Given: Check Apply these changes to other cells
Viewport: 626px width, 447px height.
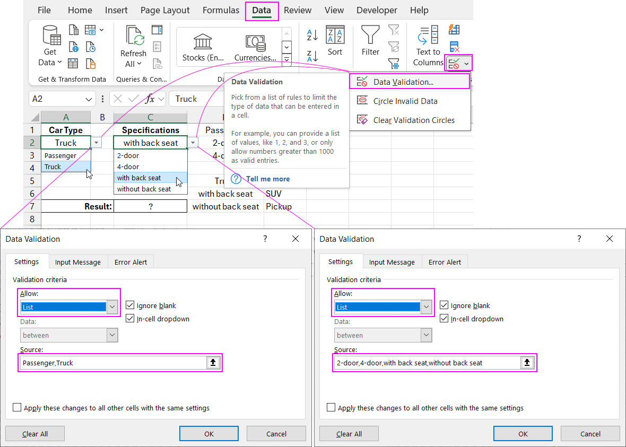Looking at the screenshot, I should tap(16, 408).
